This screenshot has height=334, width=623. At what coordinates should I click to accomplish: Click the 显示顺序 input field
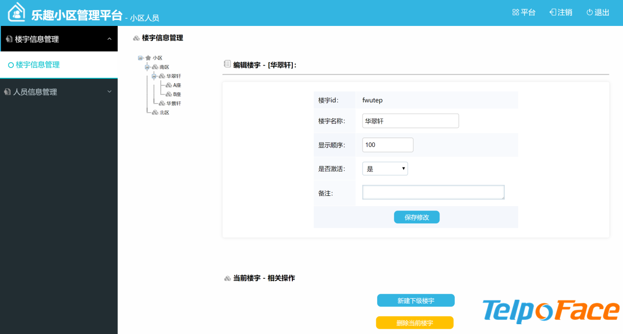pos(388,145)
